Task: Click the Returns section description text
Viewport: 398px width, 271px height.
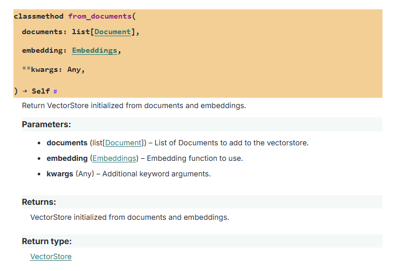Action: coord(130,217)
